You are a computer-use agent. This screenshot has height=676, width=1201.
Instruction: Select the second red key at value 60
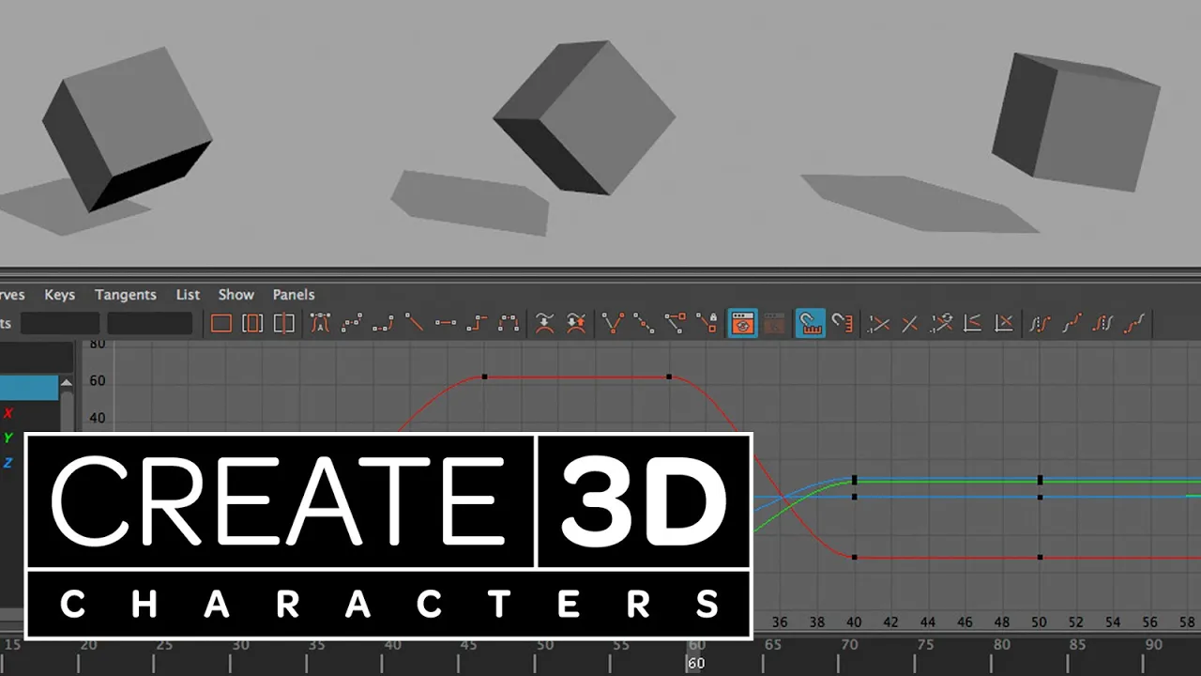[x=669, y=376]
